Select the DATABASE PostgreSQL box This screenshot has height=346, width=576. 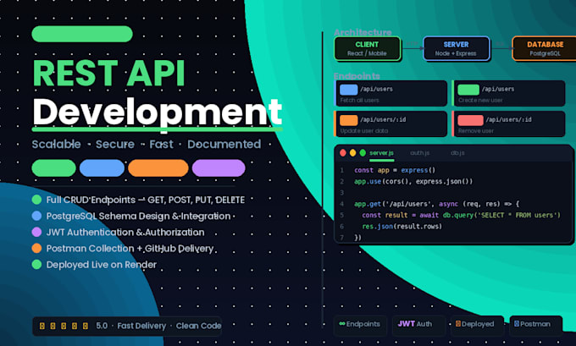(x=545, y=48)
